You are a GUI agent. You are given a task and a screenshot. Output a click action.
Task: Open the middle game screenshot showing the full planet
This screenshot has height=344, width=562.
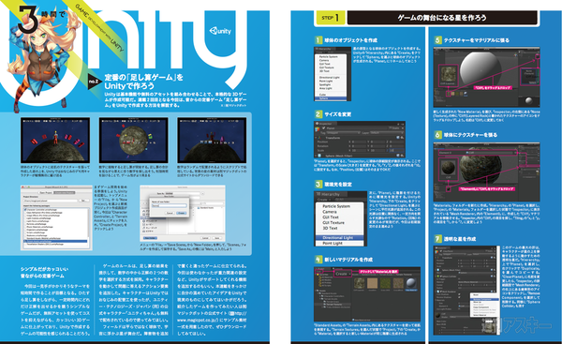pos(134,141)
